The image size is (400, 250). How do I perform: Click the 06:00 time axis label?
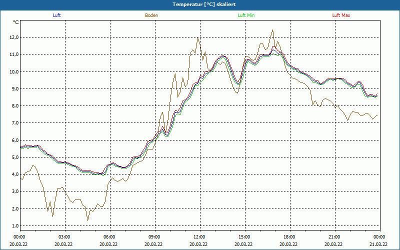(110, 237)
